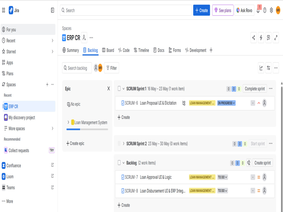Open the IN PROGRESS status dropdown on SCRUM-6
The width and height of the screenshot is (283, 212).
click(226, 103)
